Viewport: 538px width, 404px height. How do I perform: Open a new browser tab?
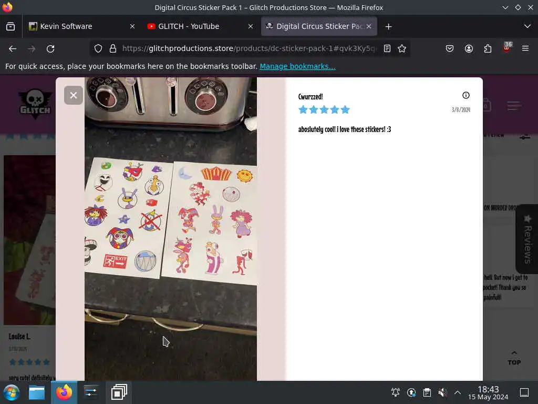388,26
